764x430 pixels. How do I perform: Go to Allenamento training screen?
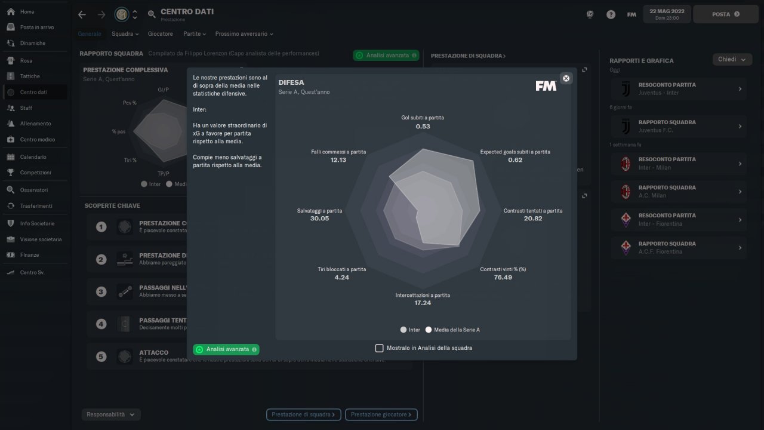(x=34, y=124)
